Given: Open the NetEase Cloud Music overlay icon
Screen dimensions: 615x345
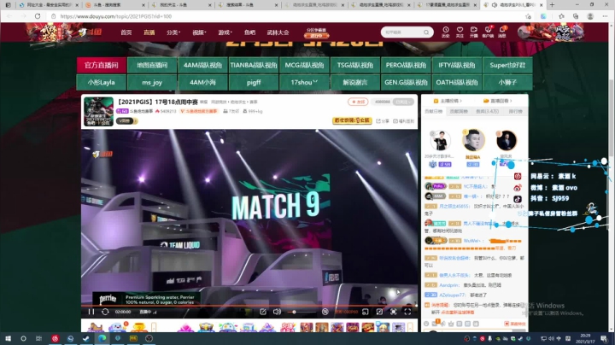Looking at the screenshot, I should point(518,177).
